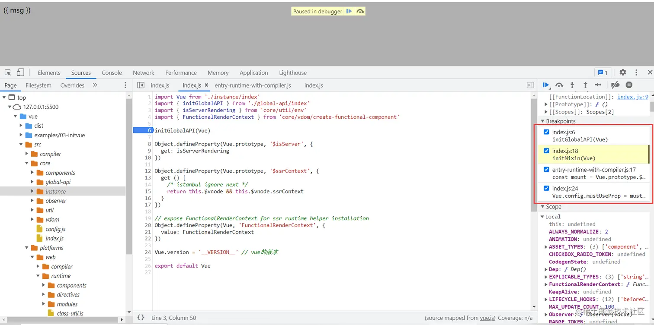Expand the Dep function scope entry
This screenshot has height=325, width=654.
(x=546, y=269)
